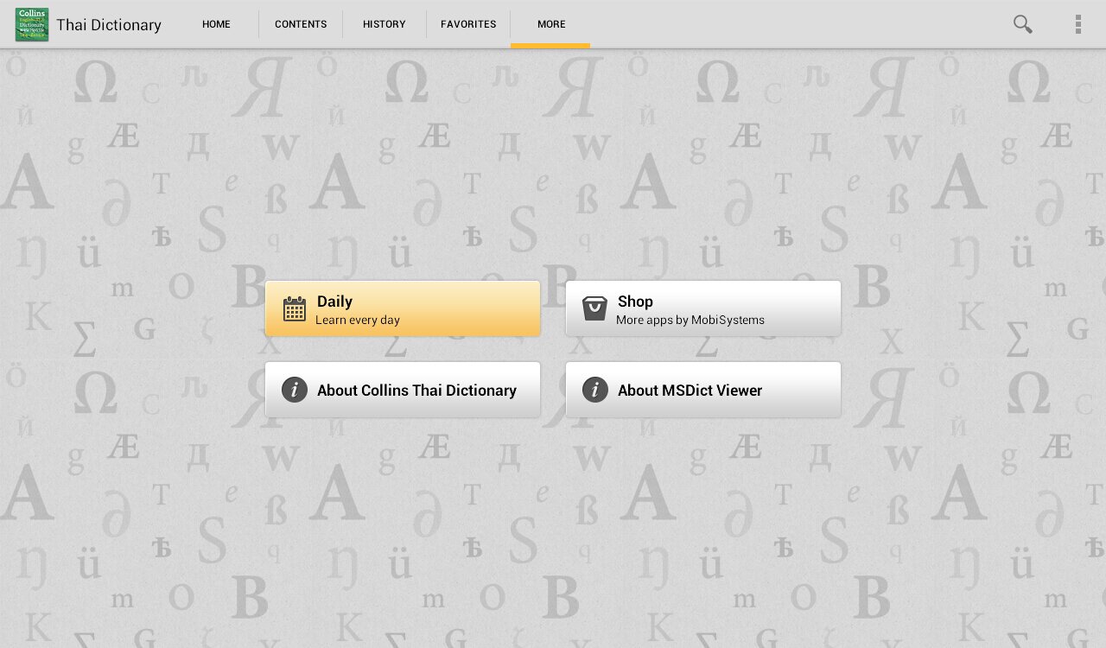1106x648 pixels.
Task: Show the FAVORITES tab
Action: [468, 24]
